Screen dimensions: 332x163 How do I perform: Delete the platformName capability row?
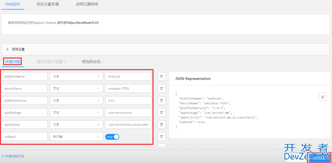(x=162, y=76)
